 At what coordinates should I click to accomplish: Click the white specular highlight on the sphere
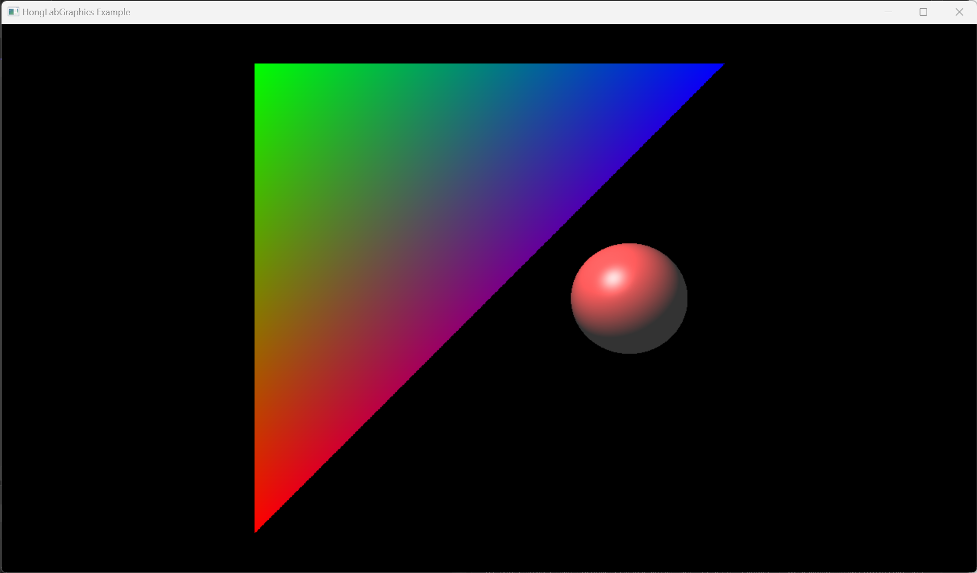pyautogui.click(x=614, y=278)
